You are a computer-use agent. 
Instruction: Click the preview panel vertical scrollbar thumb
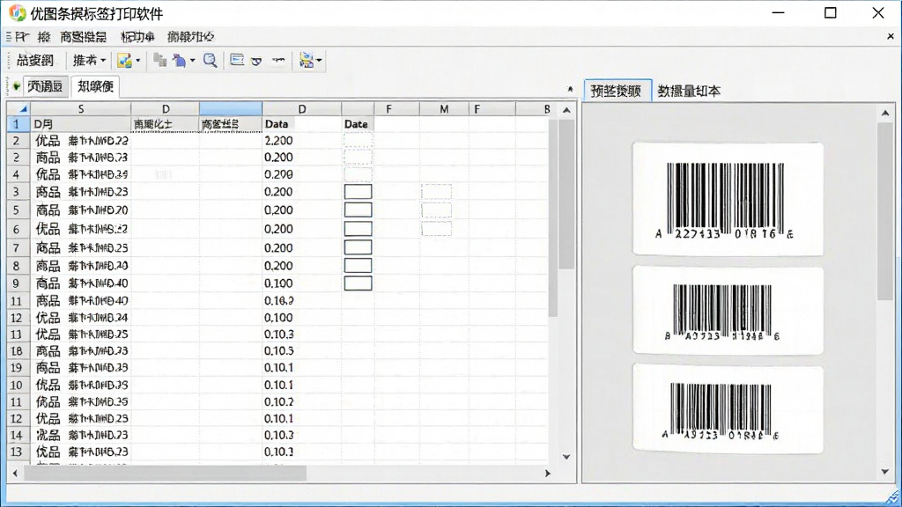click(884, 210)
